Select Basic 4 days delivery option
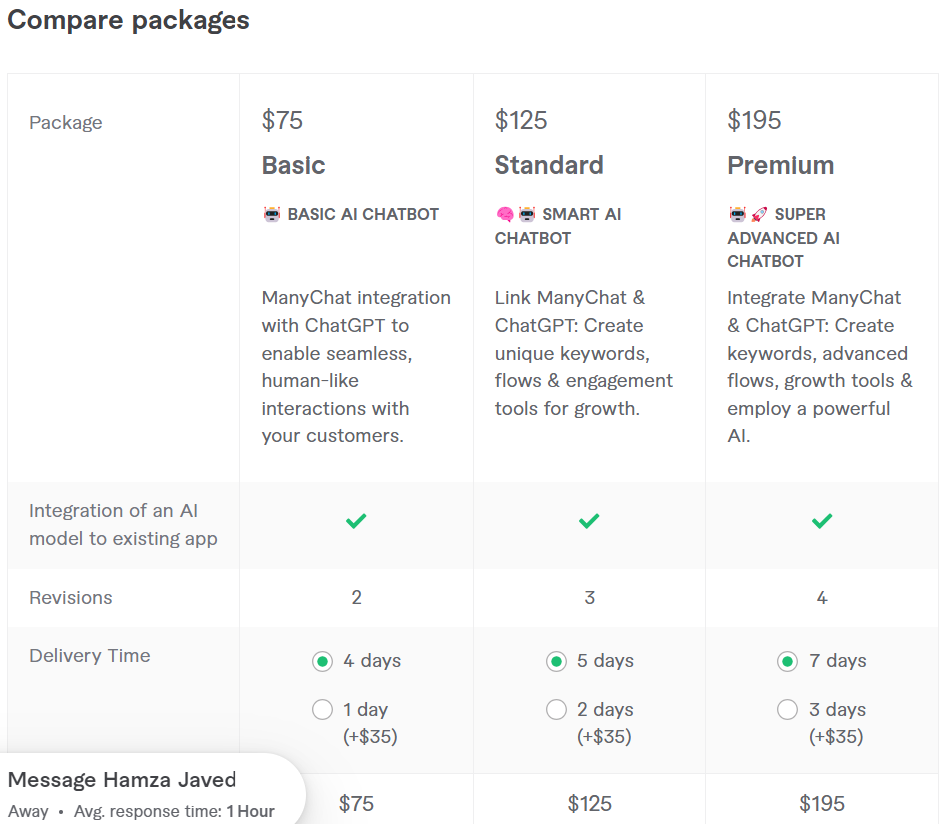The width and height of the screenshot is (939, 824). (x=322, y=661)
